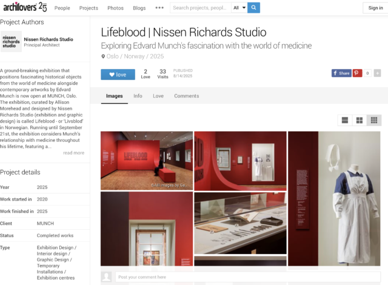
Task: Click the archilovers logo
Action: (x=23, y=7)
